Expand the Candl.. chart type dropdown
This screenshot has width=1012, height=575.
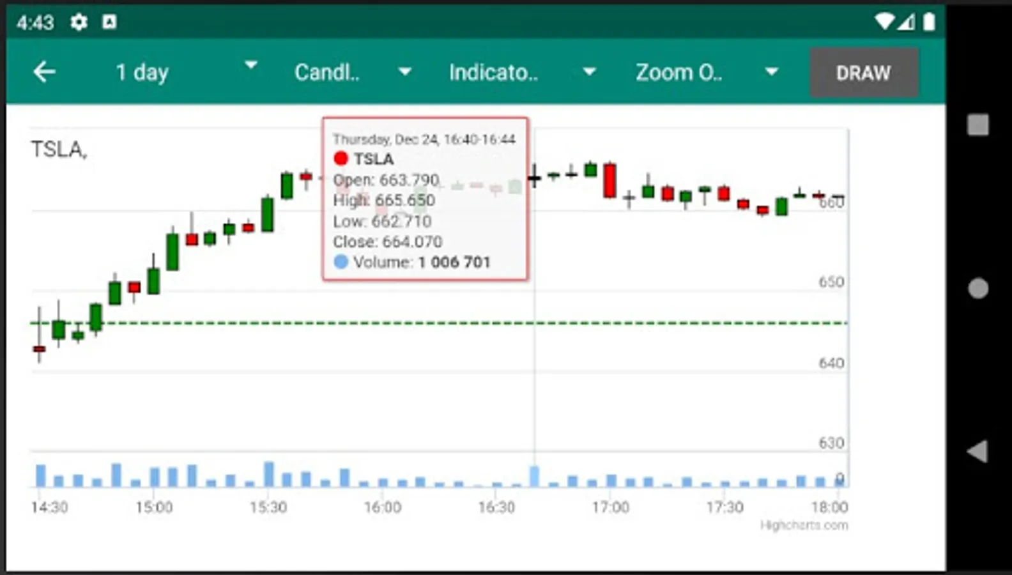tap(352, 72)
